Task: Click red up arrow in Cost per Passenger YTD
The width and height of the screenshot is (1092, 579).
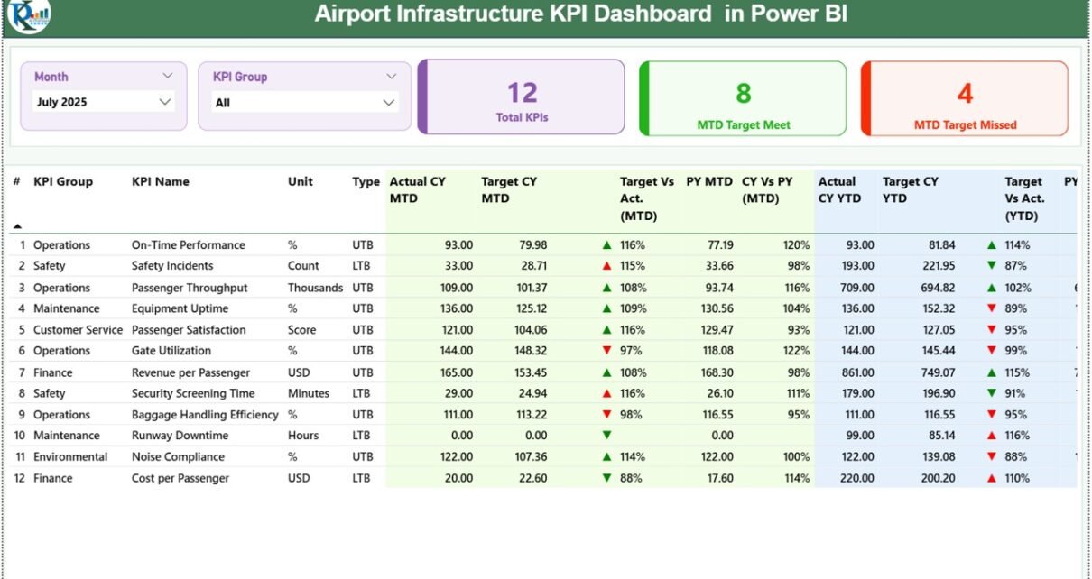Action: click(992, 479)
